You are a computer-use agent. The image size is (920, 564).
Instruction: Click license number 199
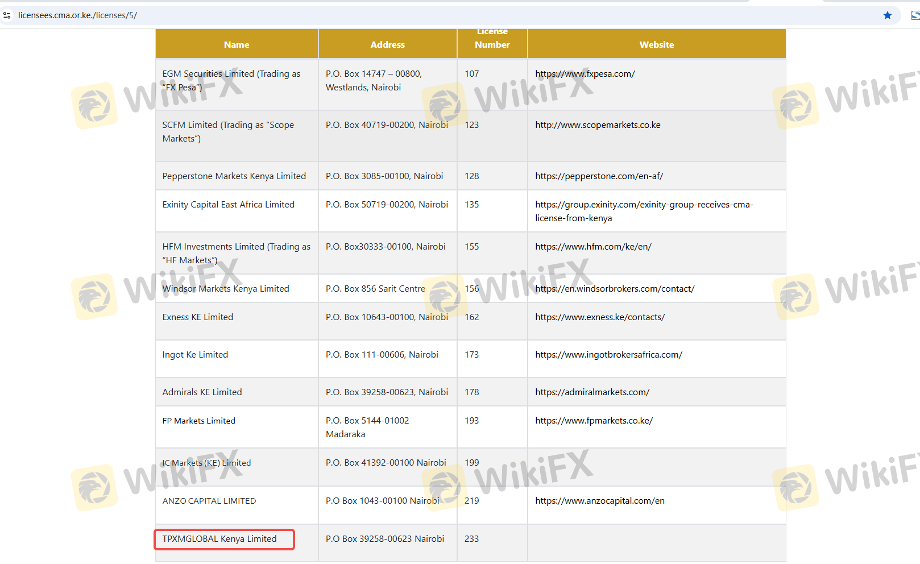(472, 463)
